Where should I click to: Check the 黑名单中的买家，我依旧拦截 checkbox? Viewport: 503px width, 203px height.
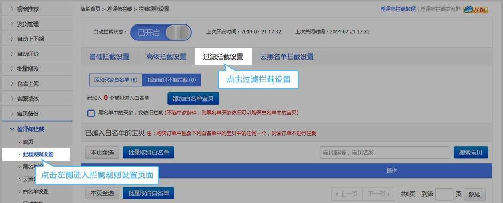[x=91, y=113]
